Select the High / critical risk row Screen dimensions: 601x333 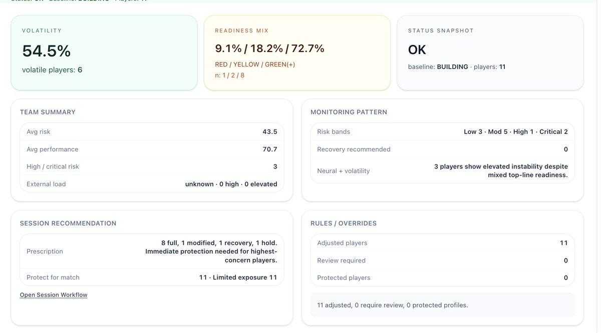(x=150, y=166)
